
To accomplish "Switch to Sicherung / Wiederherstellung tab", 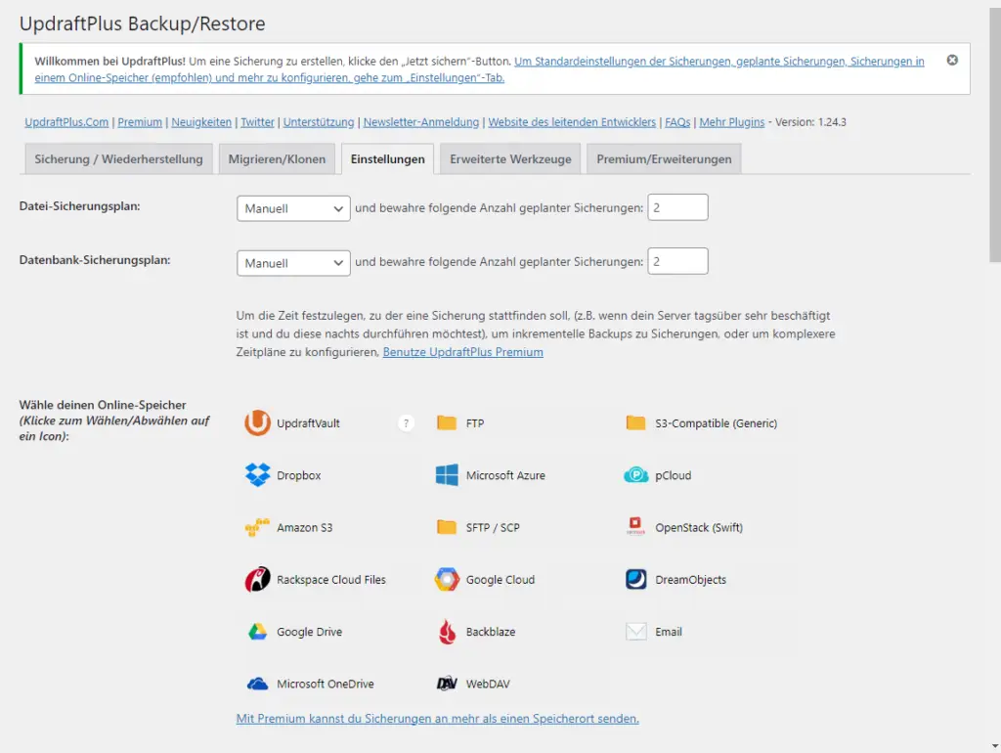I will [118, 159].
